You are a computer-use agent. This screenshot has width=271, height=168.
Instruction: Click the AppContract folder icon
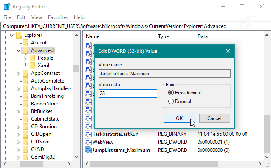pyautogui.click(x=25, y=73)
